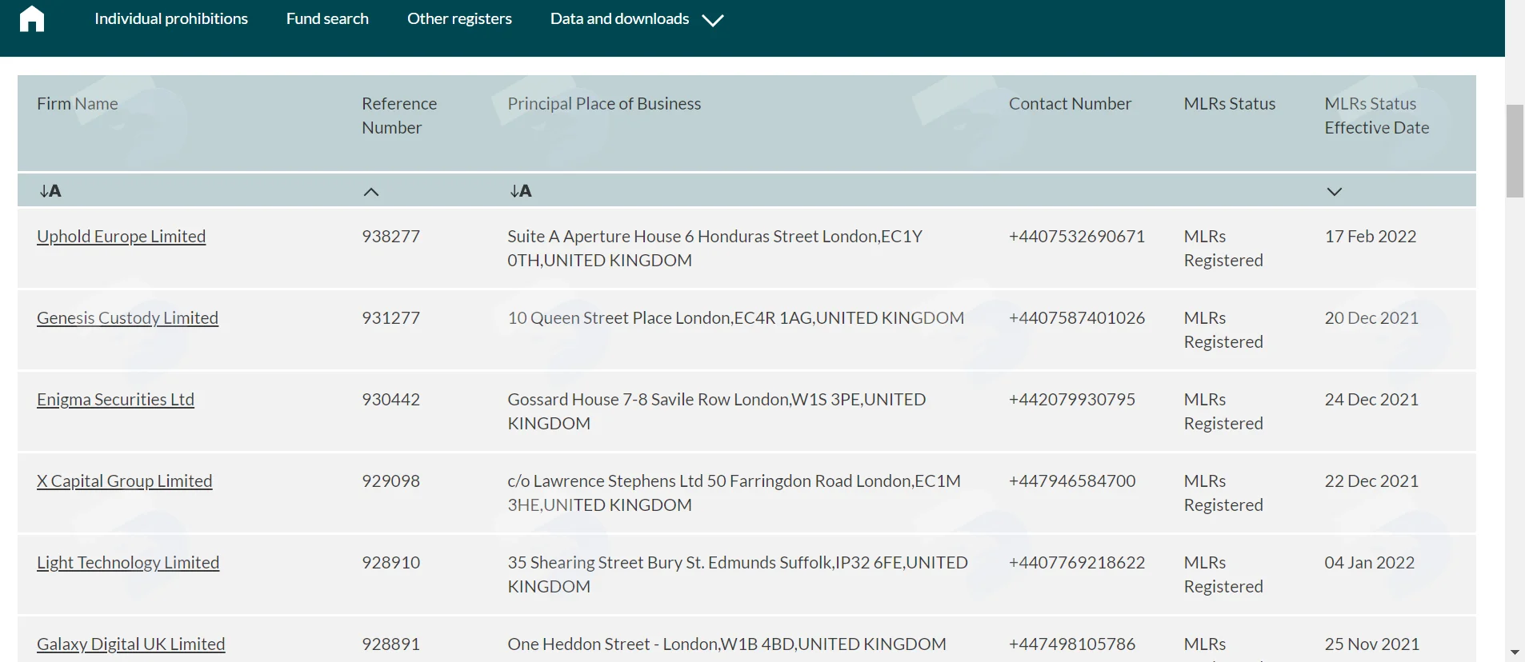Viewport: 1525px width, 662px height.
Task: Open Other registers page
Action: tap(459, 18)
